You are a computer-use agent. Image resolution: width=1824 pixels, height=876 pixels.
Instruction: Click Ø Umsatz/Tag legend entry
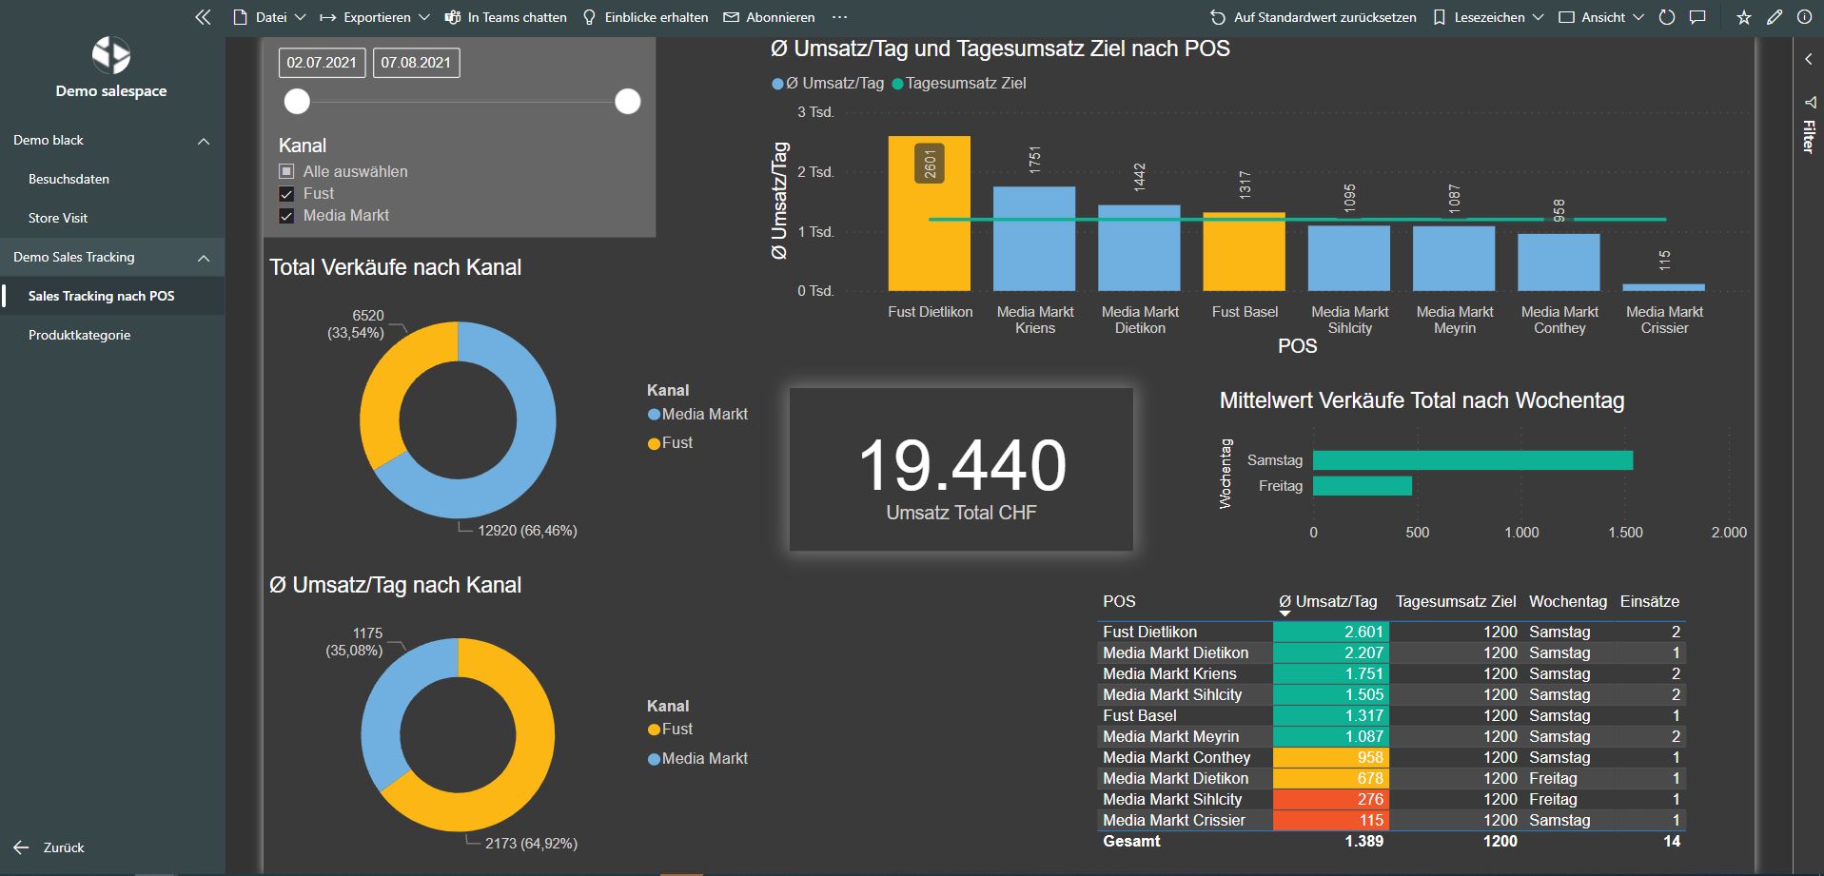(x=828, y=84)
